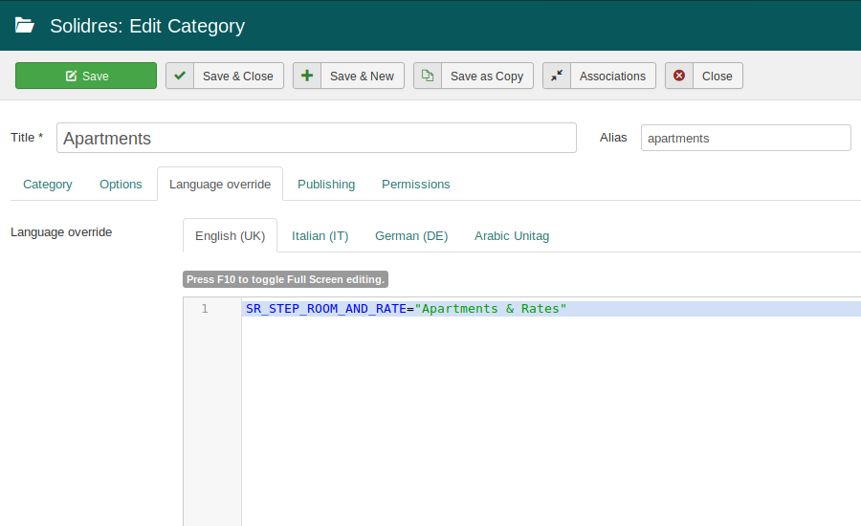Click the Associations arrows icon
Viewport: 861px width, 526px height.
click(x=557, y=76)
